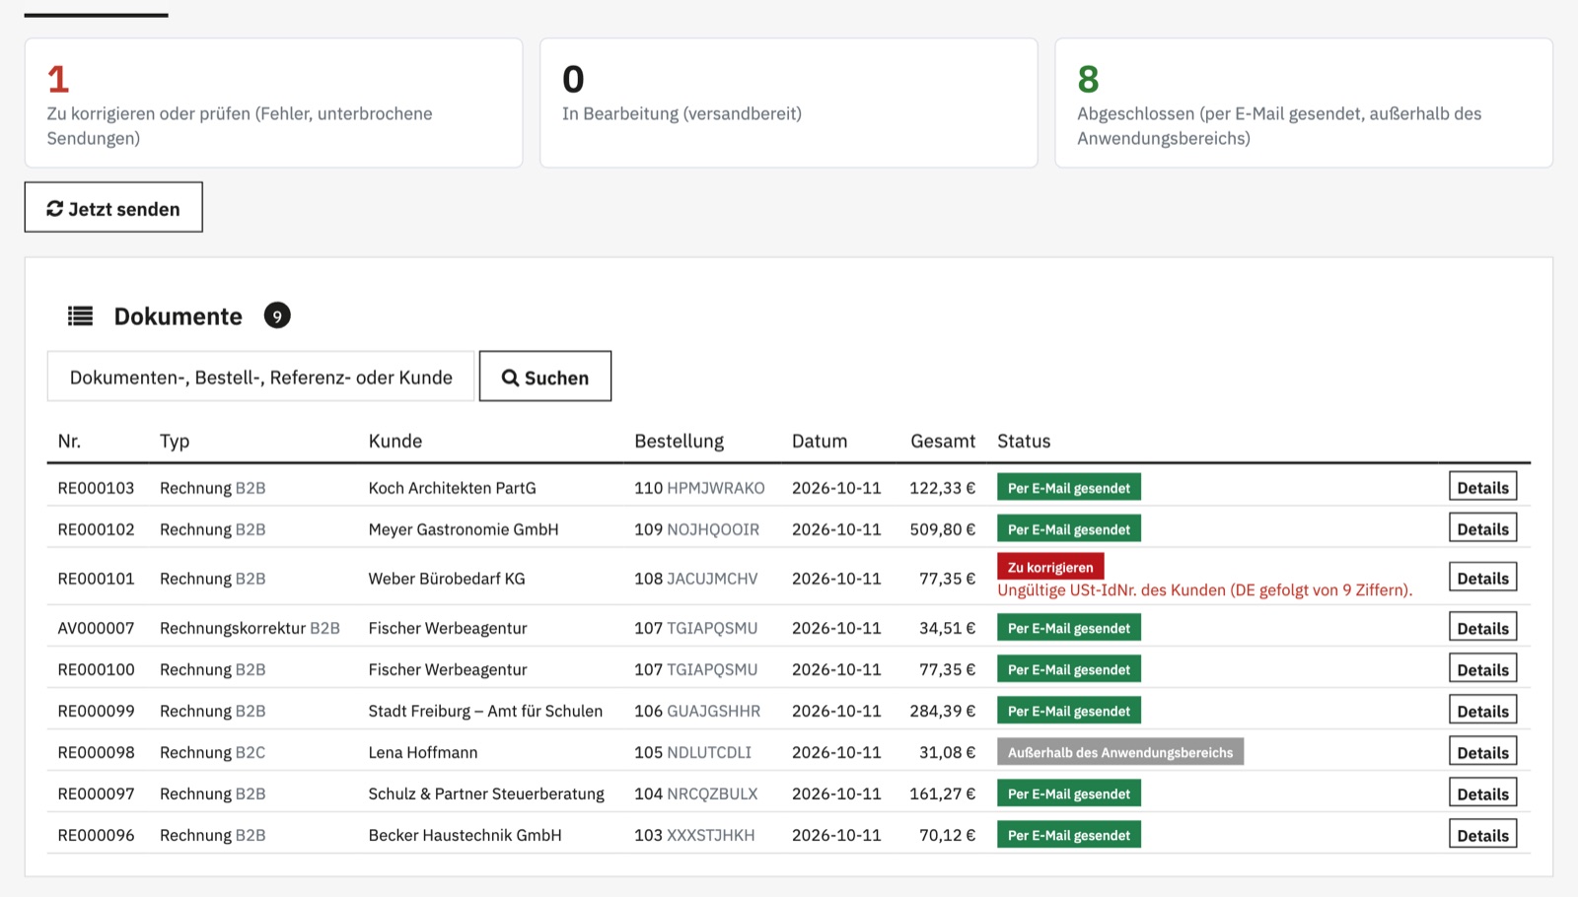Viewport: 1578px width, 897px height.
Task: Open Details for invoice RE000097
Action: click(1482, 793)
